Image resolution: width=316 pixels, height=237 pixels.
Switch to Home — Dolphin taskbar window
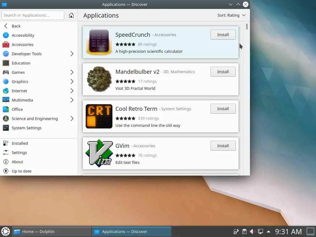tap(52, 231)
